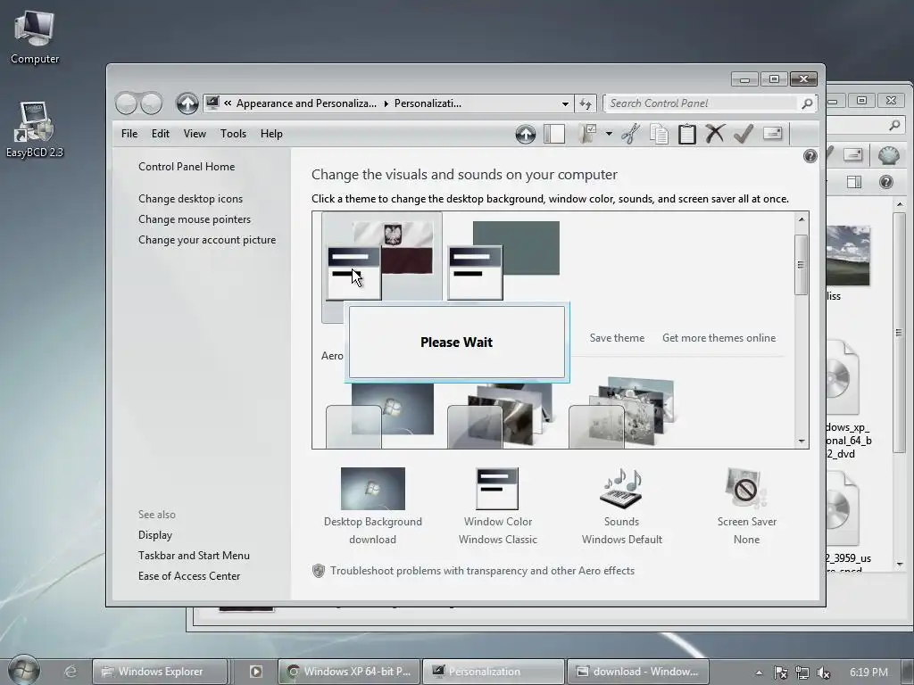
Task: Click the Appearance and Personaliza... breadcrumb
Action: coord(306,103)
